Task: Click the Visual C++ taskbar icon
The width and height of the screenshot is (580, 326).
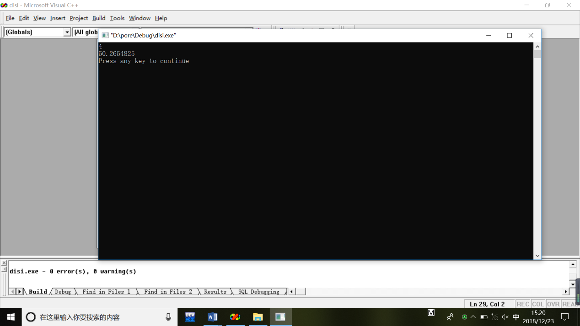Action: click(235, 317)
